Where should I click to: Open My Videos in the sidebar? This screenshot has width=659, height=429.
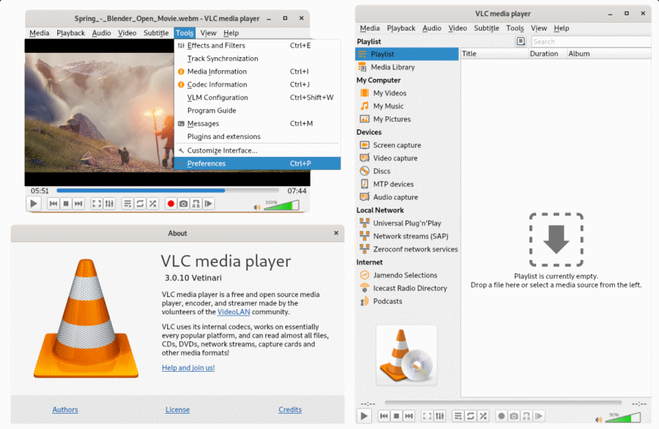point(407,93)
